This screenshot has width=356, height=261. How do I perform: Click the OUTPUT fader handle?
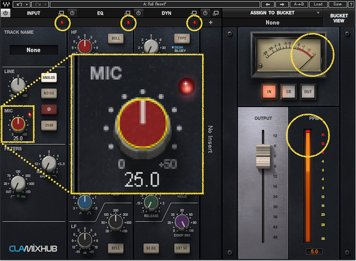263,156
